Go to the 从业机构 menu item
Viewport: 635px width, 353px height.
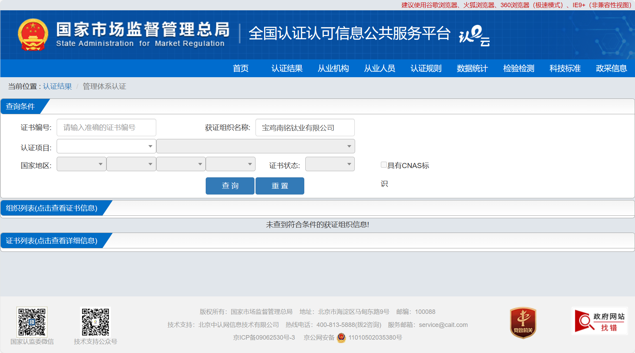[x=333, y=68]
